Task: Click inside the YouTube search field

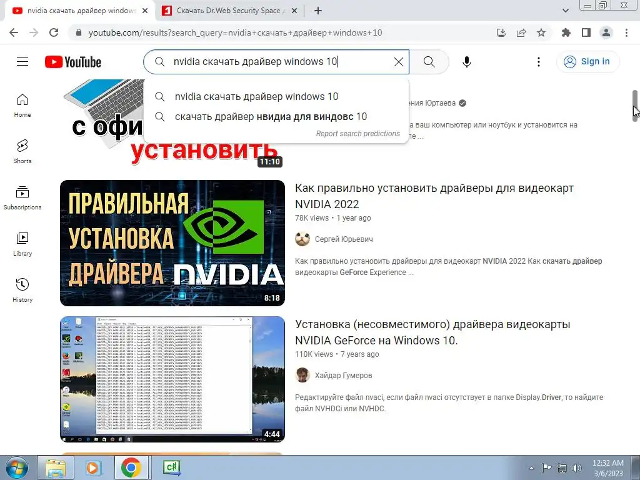Action: click(x=277, y=62)
